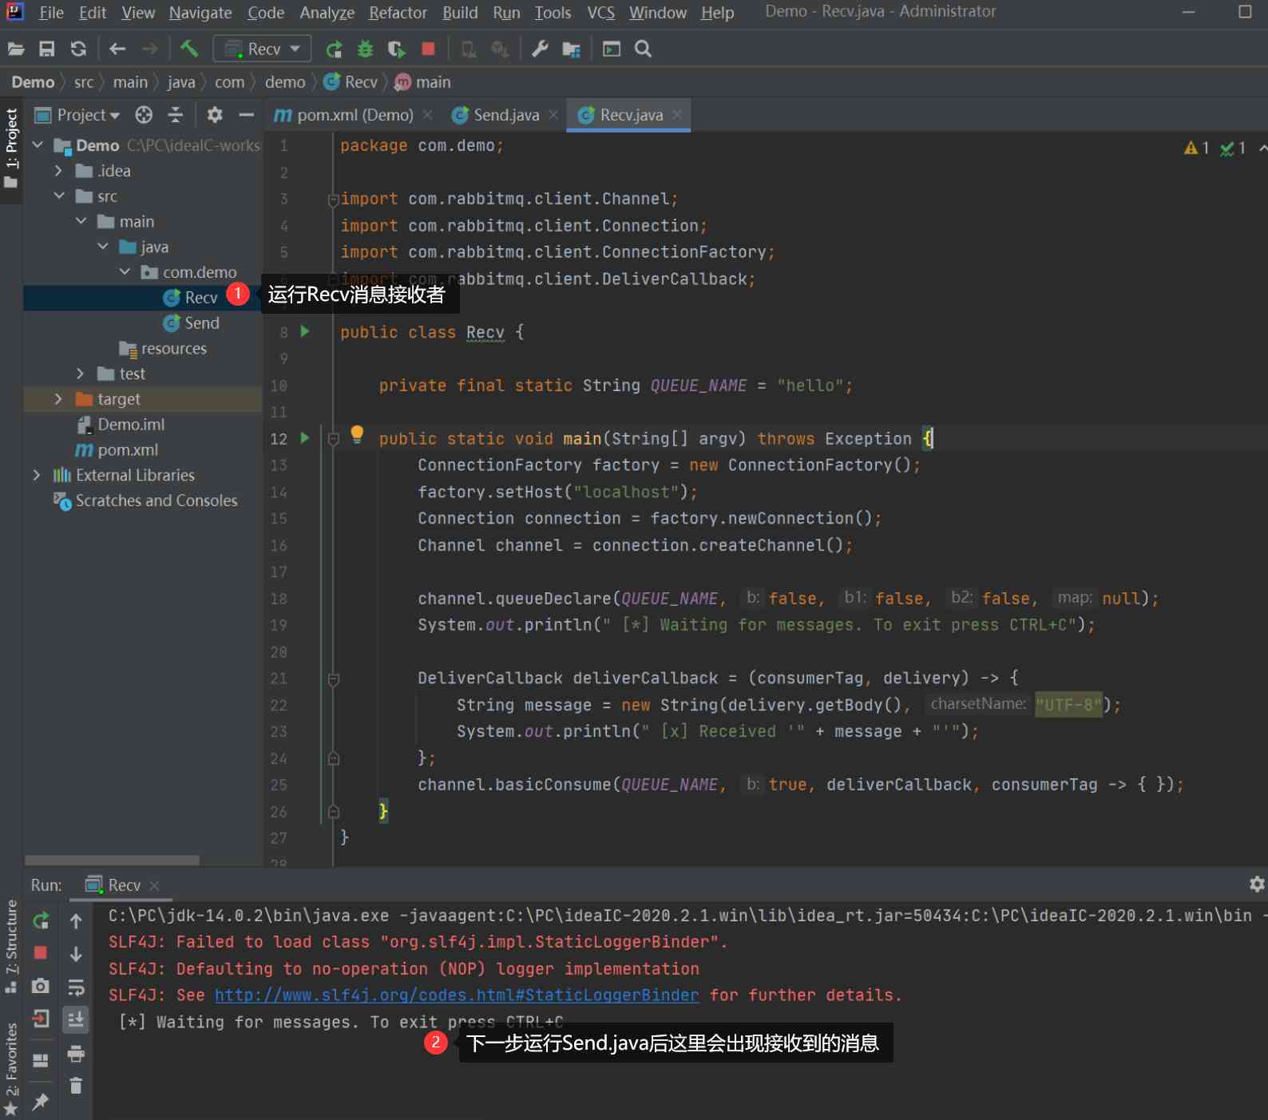Open the File menu
This screenshot has width=1268, height=1120.
coord(51,13)
